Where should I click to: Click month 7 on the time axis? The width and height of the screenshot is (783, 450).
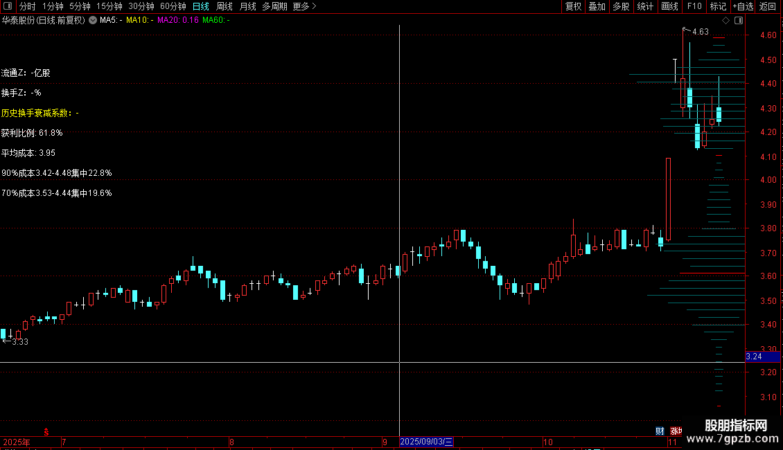tap(64, 442)
